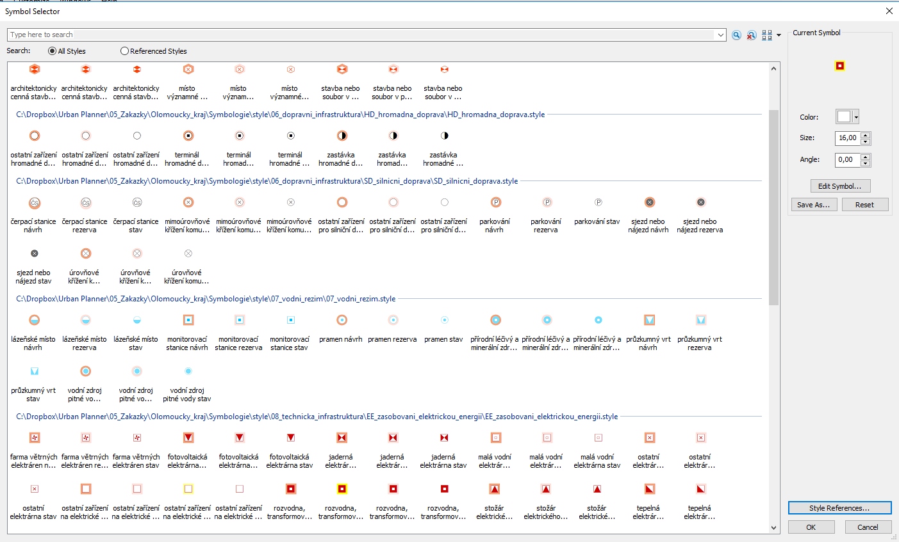The image size is (899, 542).
Task: Click the Reset button
Action: (x=864, y=205)
